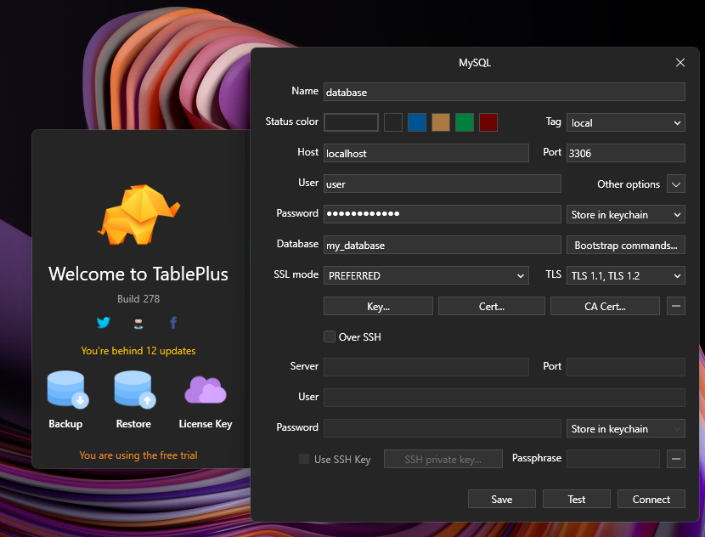
Task: Click the Test connection button
Action: pos(577,499)
